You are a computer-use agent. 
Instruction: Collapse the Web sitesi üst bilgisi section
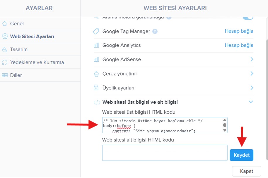[x=250, y=102]
